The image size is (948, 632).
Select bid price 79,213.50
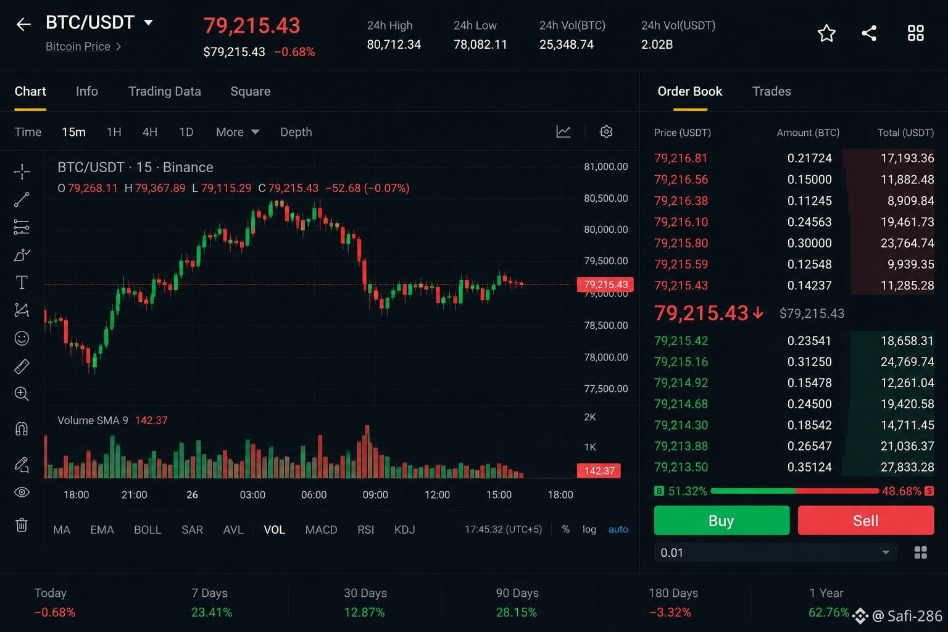681,467
